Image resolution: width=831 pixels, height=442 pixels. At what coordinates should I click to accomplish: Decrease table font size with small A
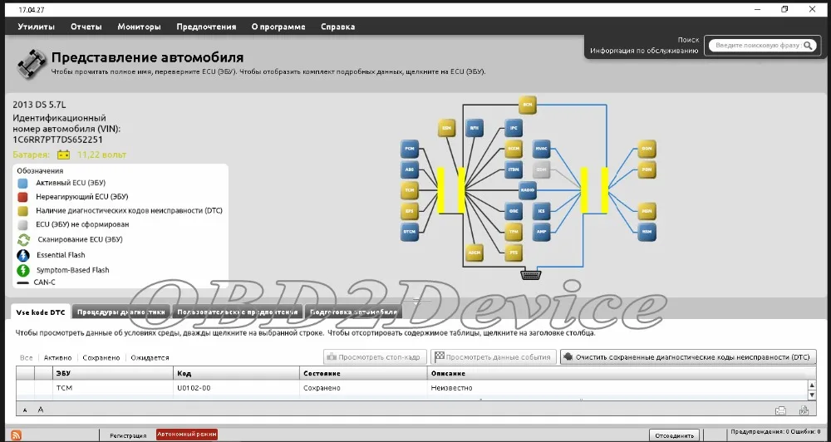pos(26,410)
